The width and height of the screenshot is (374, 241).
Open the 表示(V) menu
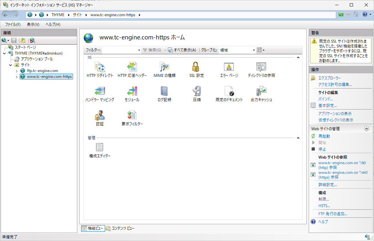(33, 24)
